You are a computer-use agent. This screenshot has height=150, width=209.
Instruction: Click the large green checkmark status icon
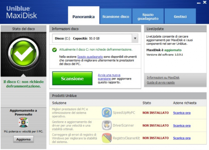coord(24,52)
